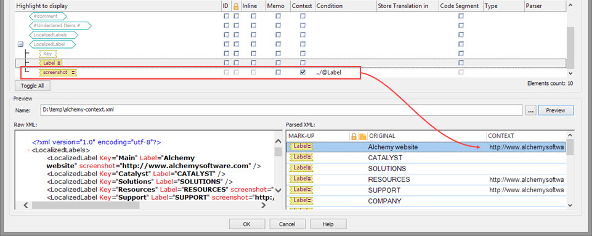This screenshot has height=236, width=592.
Task: Collapse the LocalizedLabel tree node
Action: pyautogui.click(x=21, y=44)
